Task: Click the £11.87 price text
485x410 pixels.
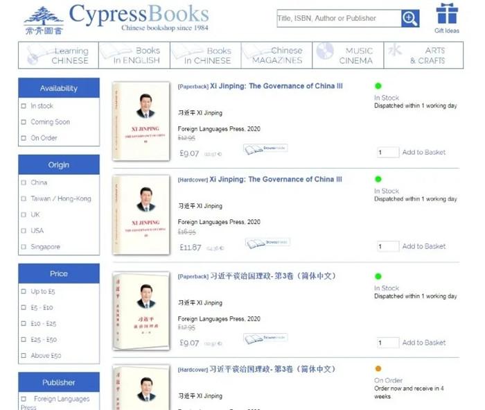Action: [191, 248]
